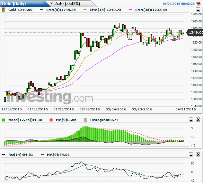This screenshot has width=203, height=183.
Task: Close the MACD indicator panel
Action: click(x=198, y=120)
